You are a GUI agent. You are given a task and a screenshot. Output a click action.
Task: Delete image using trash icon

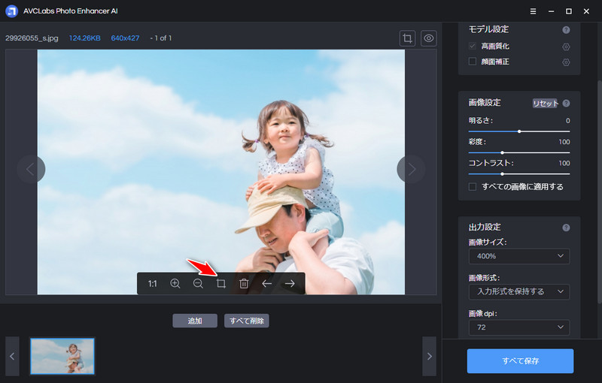point(244,283)
